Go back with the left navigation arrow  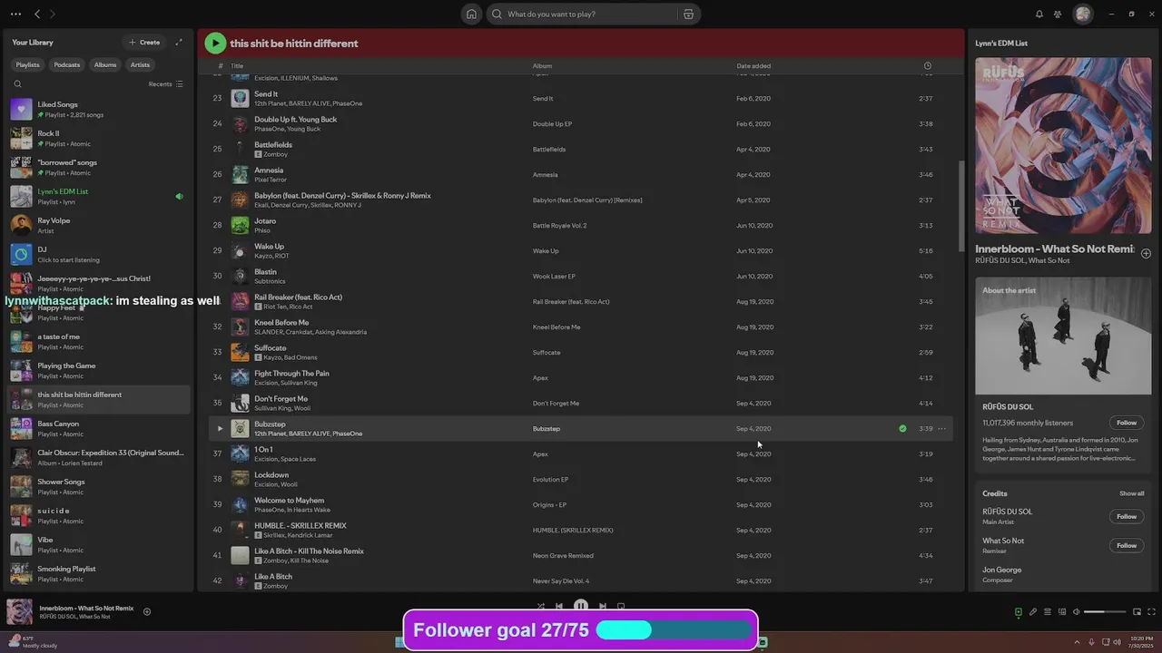point(37,14)
